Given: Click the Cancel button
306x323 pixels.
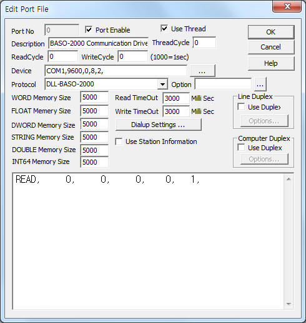Looking at the screenshot, I should point(271,47).
